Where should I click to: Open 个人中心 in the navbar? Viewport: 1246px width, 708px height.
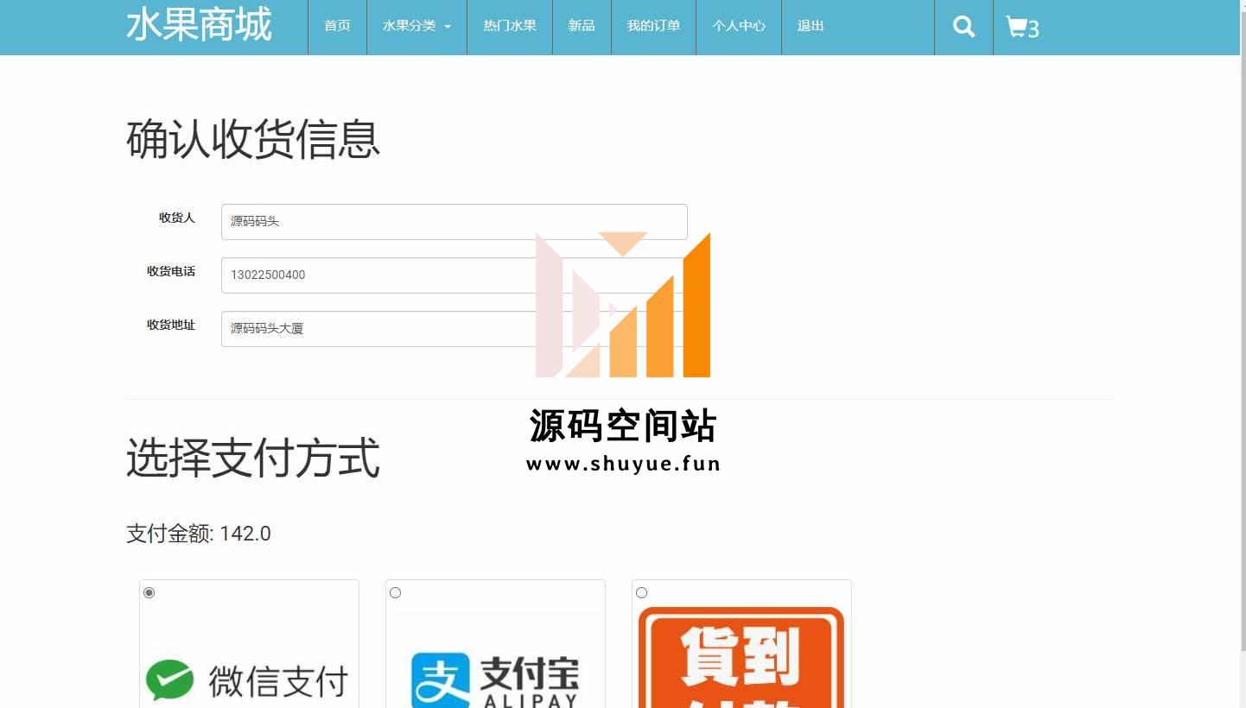point(739,27)
